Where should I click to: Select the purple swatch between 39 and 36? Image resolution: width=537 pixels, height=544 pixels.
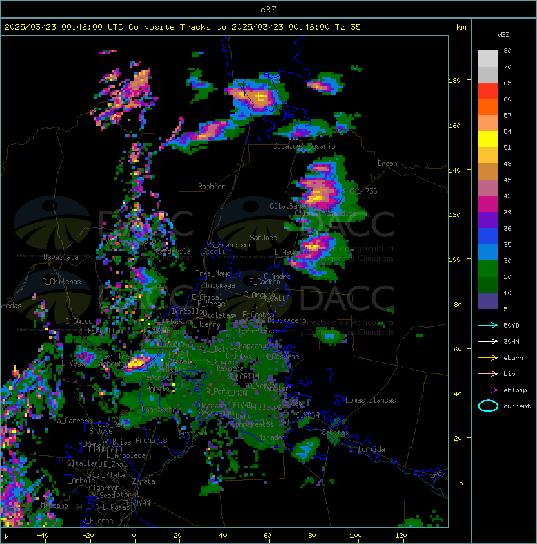click(488, 220)
